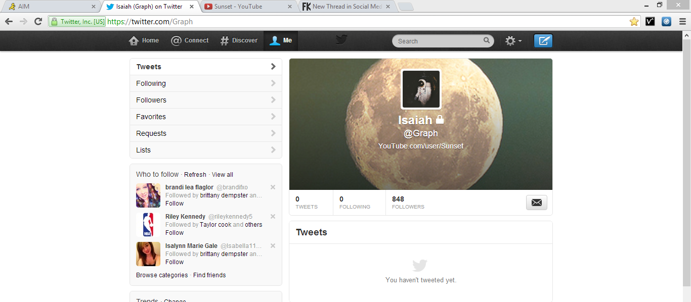Close the Isaiah (Graph) on Twitter tab

[191, 7]
